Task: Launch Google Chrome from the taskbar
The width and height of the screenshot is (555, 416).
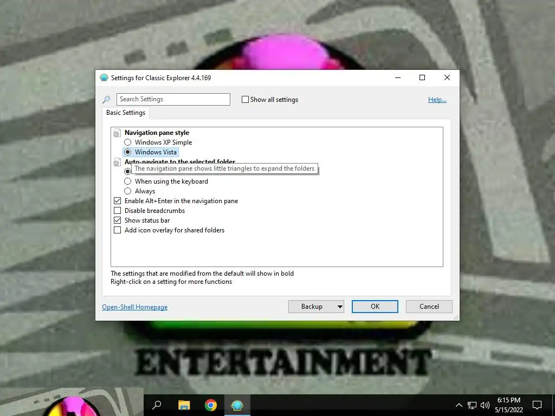Action: coord(211,405)
